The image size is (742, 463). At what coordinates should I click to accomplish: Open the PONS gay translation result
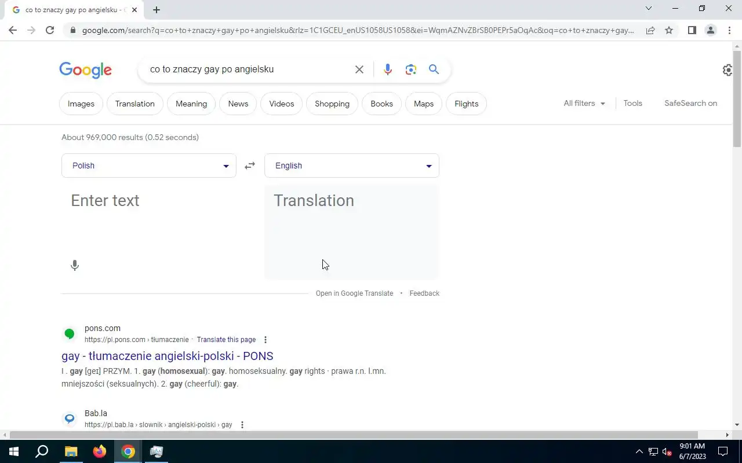click(168, 356)
